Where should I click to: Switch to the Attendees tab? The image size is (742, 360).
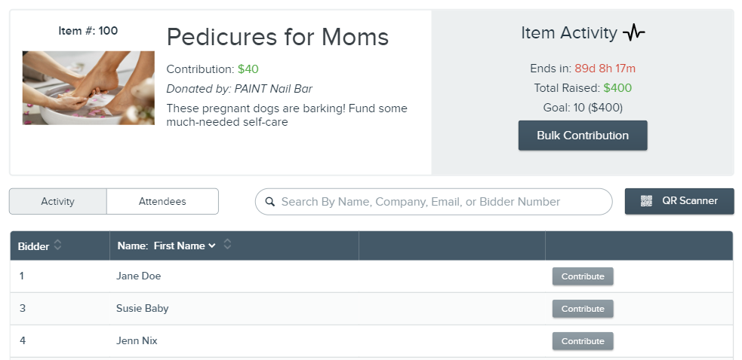(162, 201)
